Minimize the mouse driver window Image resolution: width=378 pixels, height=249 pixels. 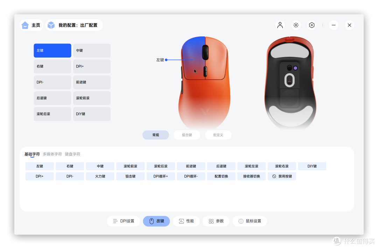[334, 25]
